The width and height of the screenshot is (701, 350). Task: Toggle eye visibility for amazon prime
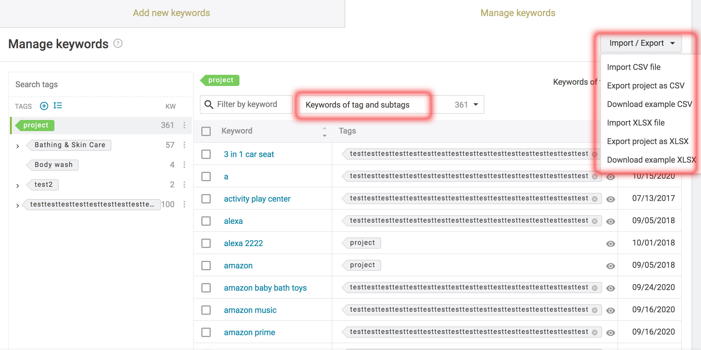[x=610, y=333]
